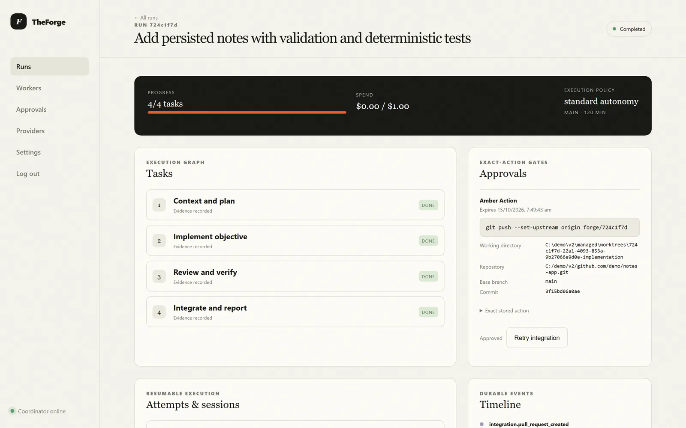Click the standard autonomy policy text
Viewport: 686px width, 428px height.
tap(601, 101)
